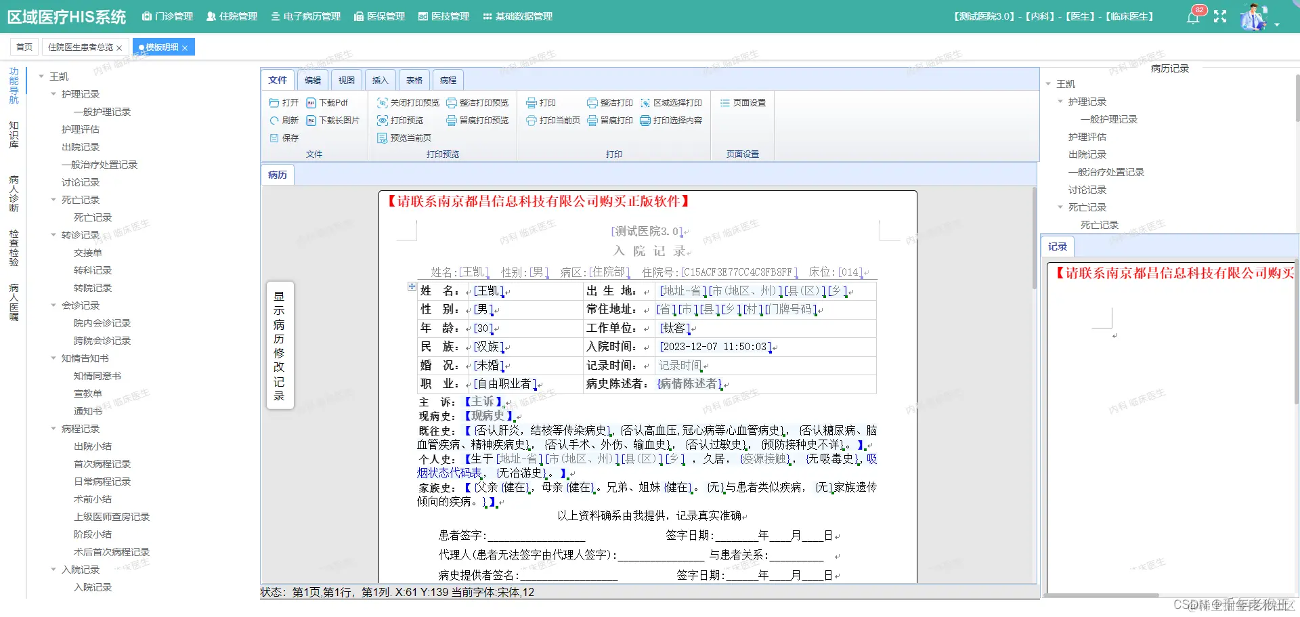Collapse the 死亡记录 tree branch
The height and width of the screenshot is (617, 1300).
(x=55, y=199)
